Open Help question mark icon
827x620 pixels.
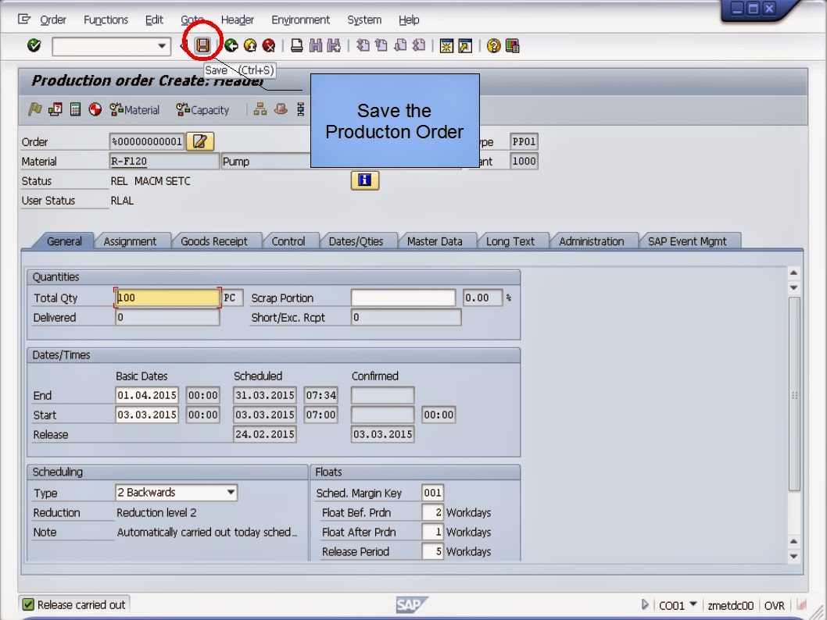pyautogui.click(x=494, y=46)
